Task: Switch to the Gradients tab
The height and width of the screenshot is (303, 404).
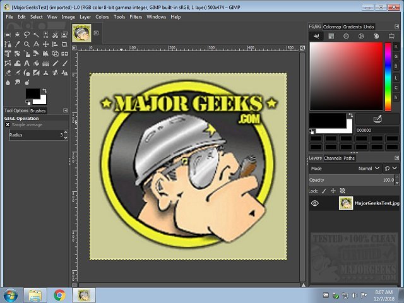Action: pos(352,27)
